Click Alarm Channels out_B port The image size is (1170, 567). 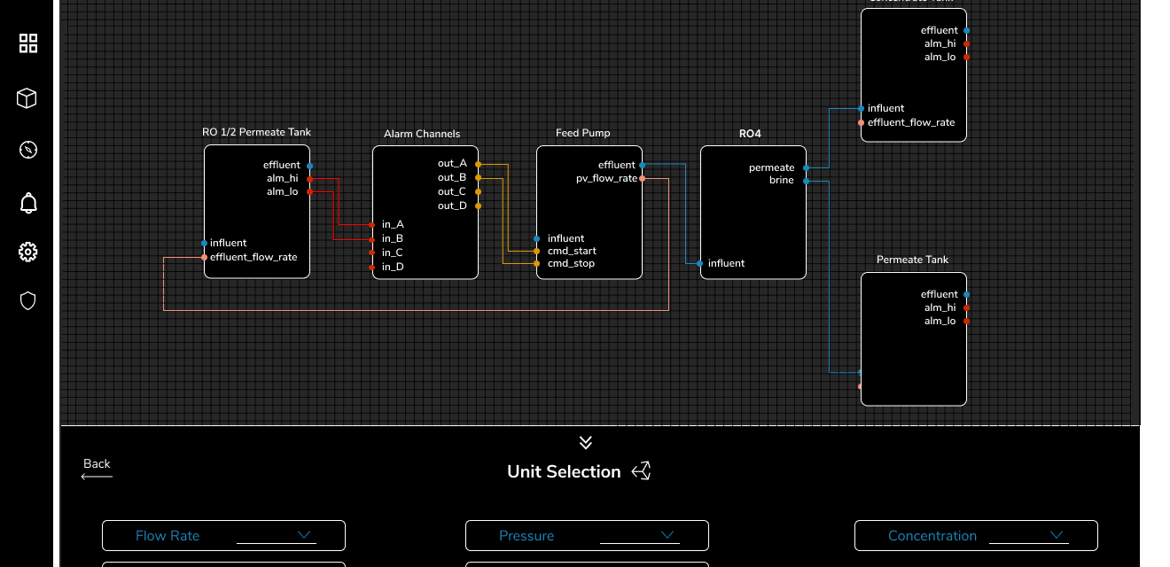click(x=478, y=177)
